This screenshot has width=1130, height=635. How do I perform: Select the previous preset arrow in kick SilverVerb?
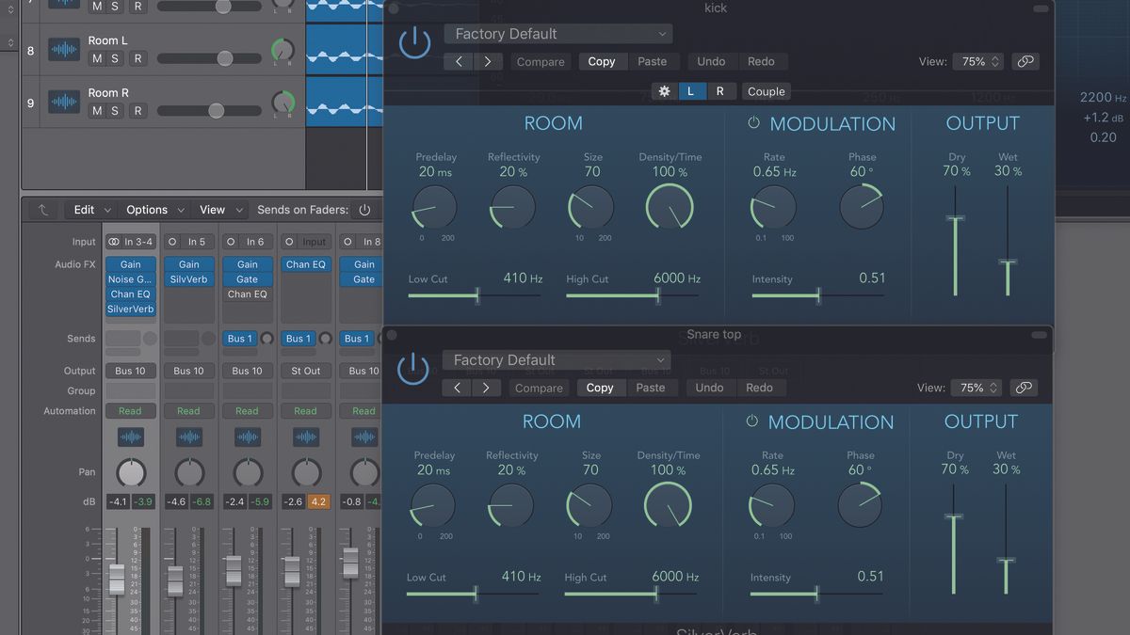coord(459,61)
